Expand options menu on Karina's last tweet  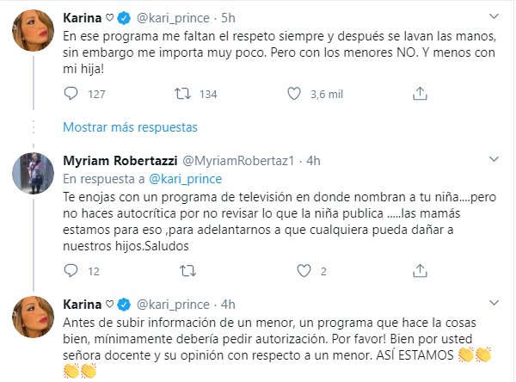pos(492,305)
